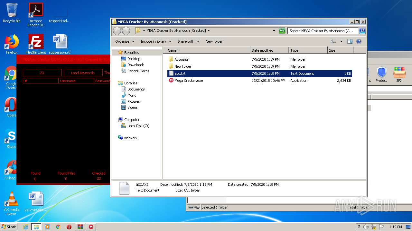Expand breadcrumb arrow after folder name
This screenshot has height=231, width=412.
pyautogui.click(x=209, y=31)
